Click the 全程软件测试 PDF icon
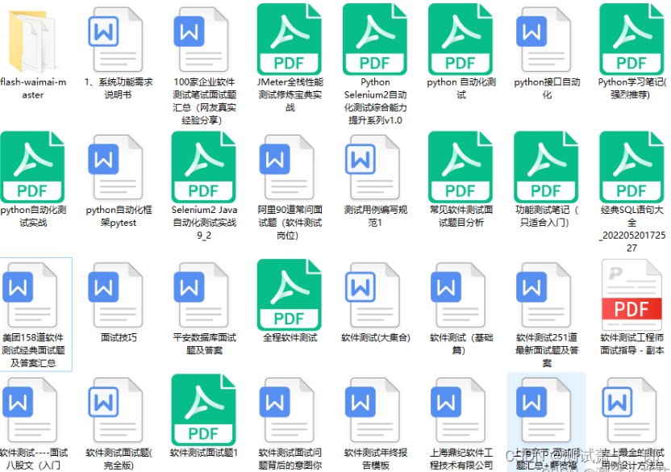Screen dimensions: 671x472 290,294
